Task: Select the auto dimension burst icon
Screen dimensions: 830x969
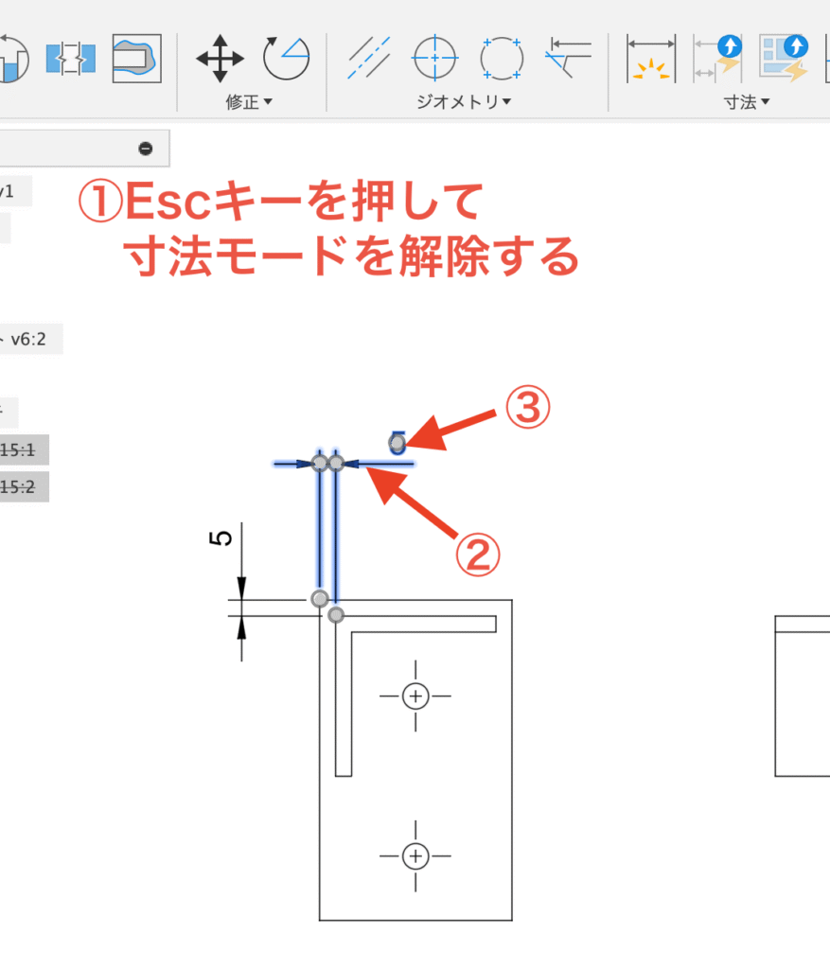Action: [x=651, y=58]
